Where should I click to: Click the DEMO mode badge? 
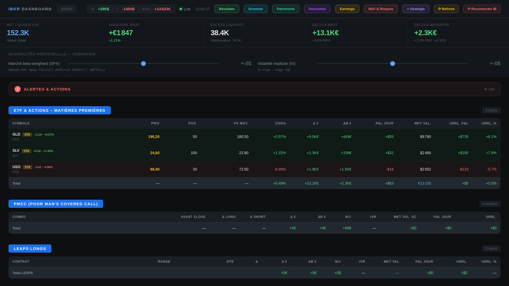(67, 9)
